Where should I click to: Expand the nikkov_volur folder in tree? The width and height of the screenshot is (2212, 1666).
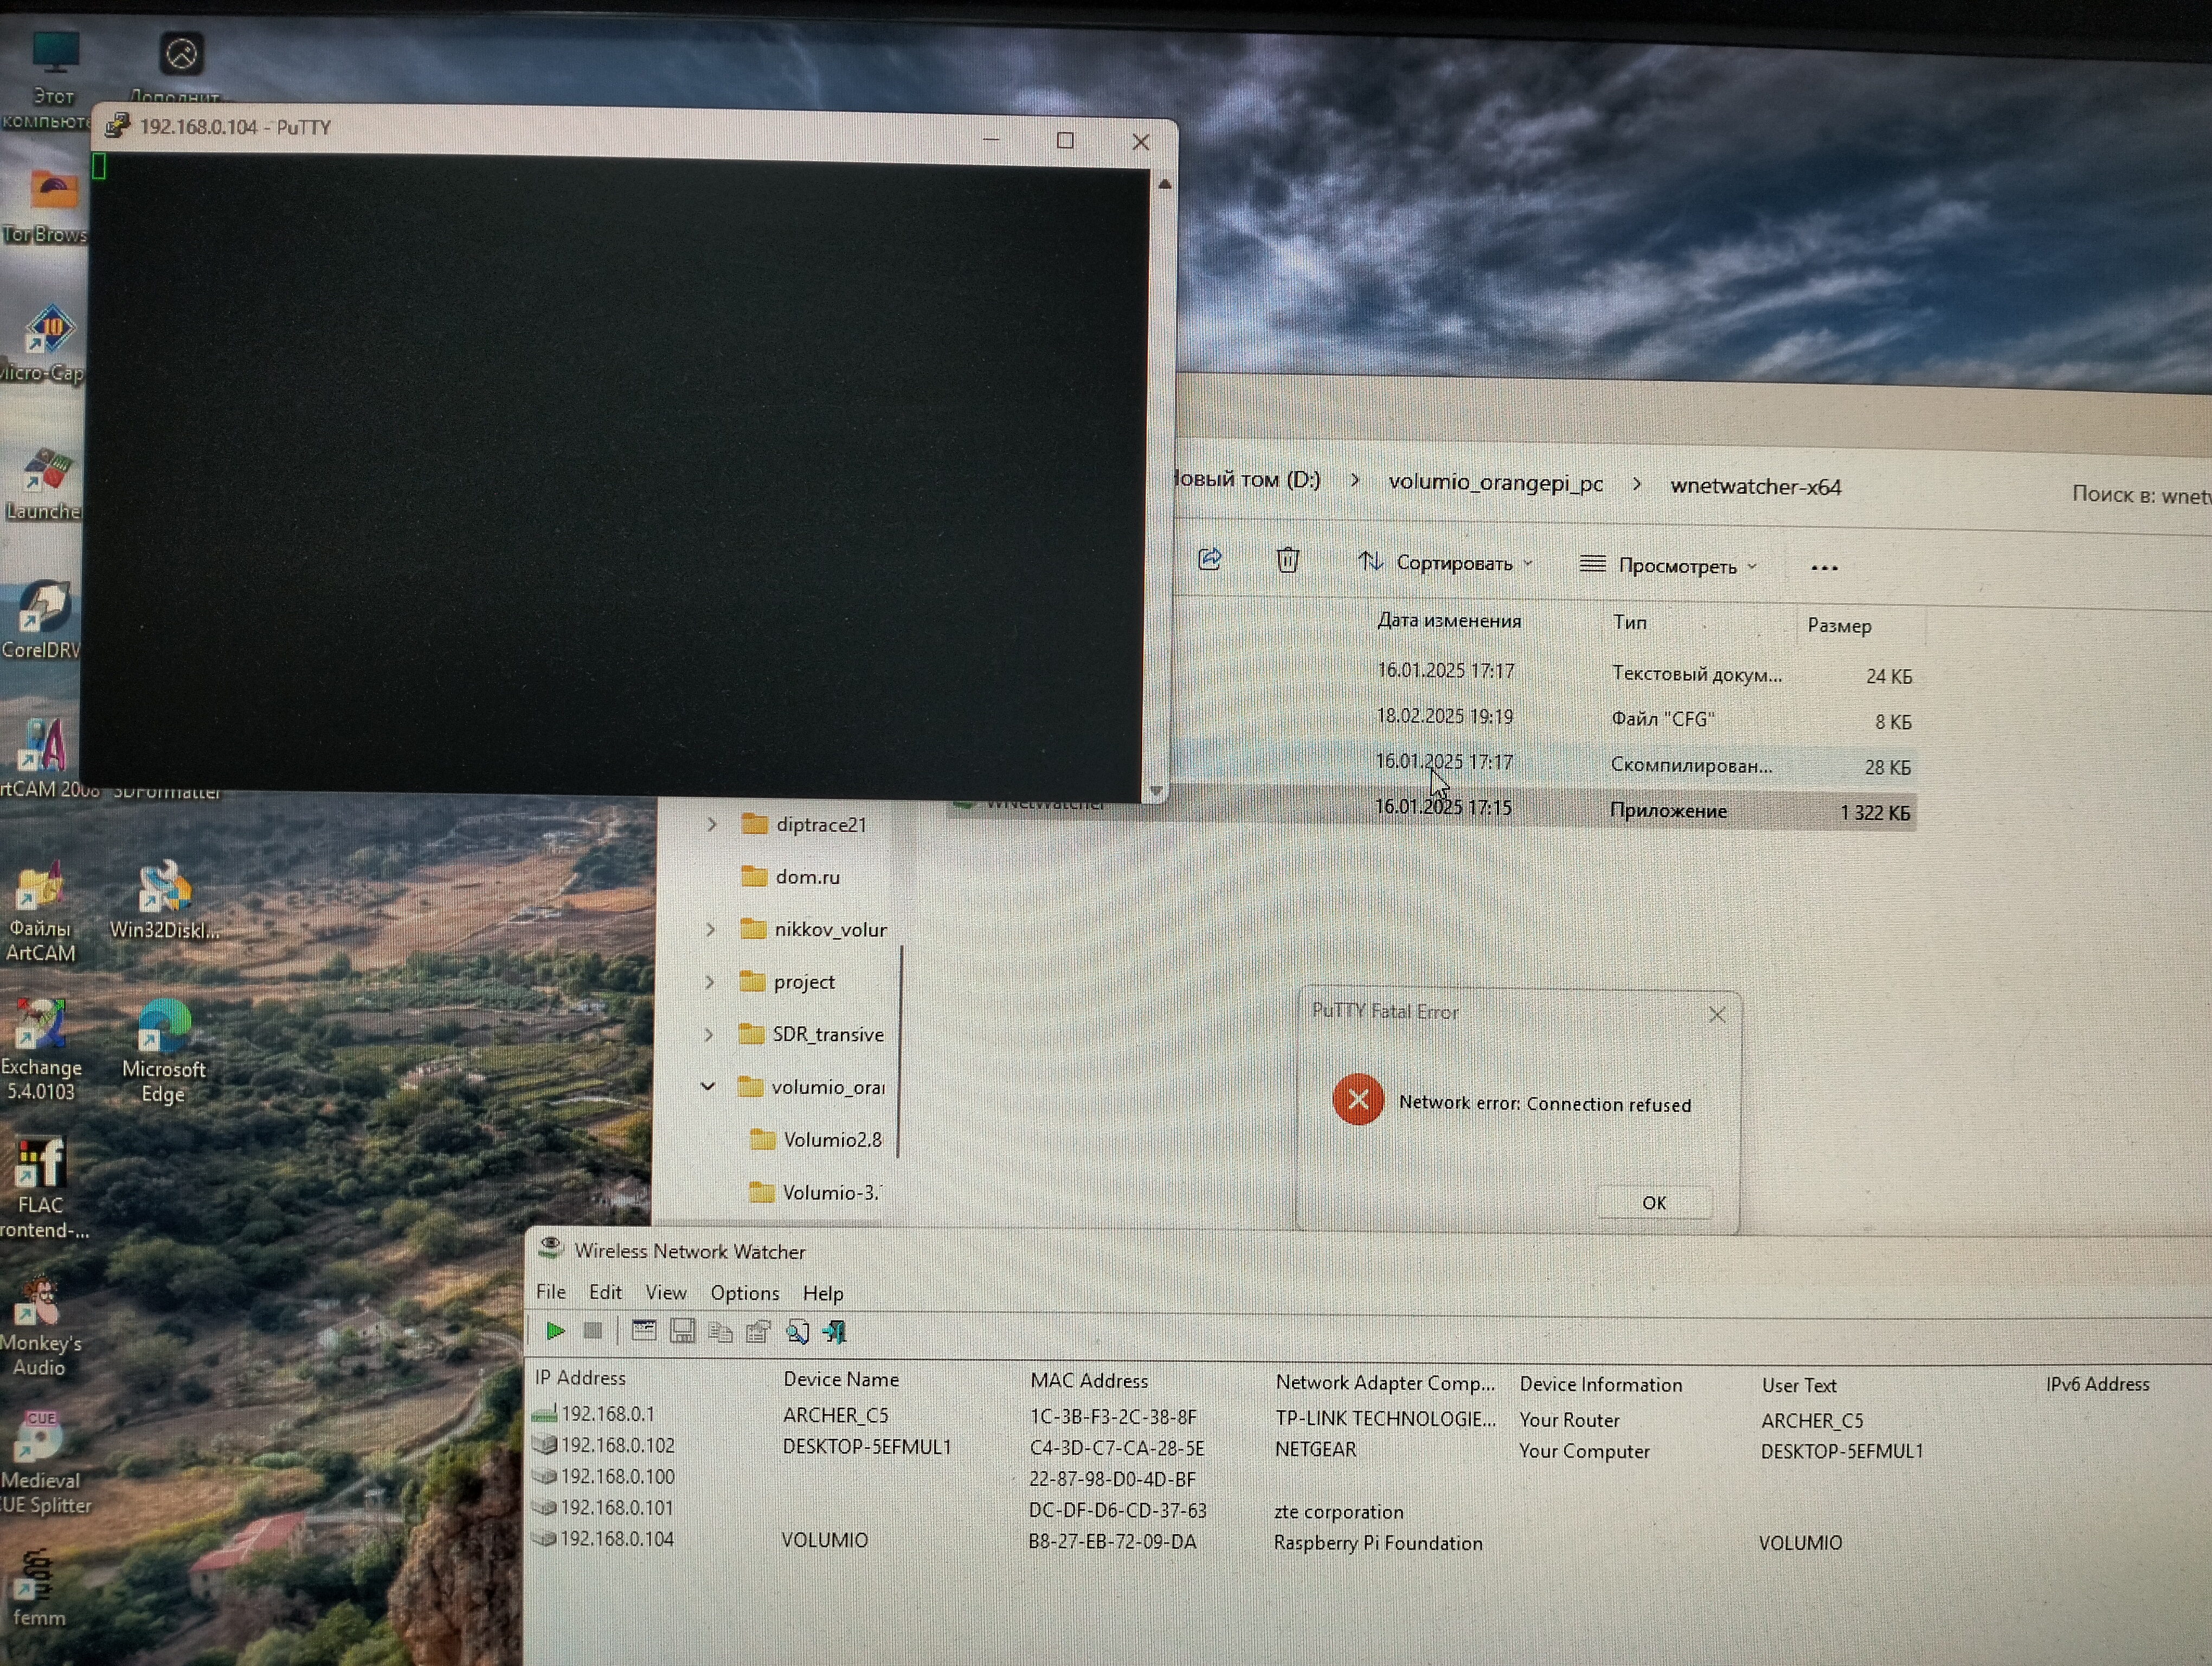tap(710, 929)
